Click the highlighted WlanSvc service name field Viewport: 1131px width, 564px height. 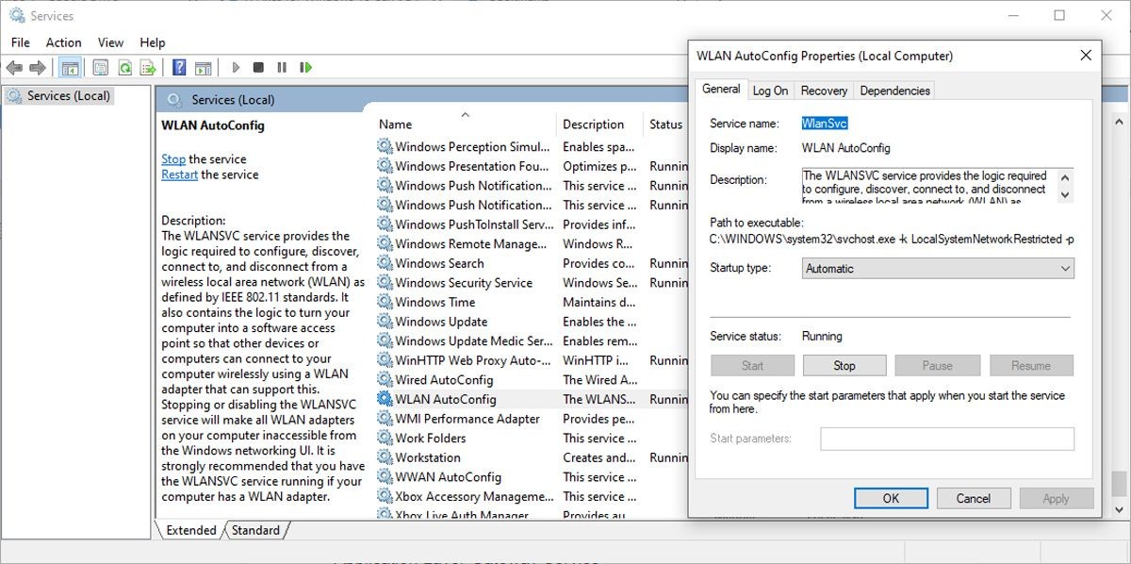(x=826, y=124)
